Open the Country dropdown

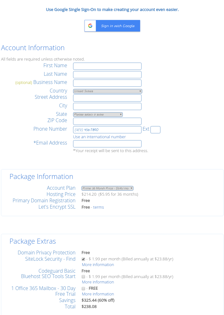108,91
